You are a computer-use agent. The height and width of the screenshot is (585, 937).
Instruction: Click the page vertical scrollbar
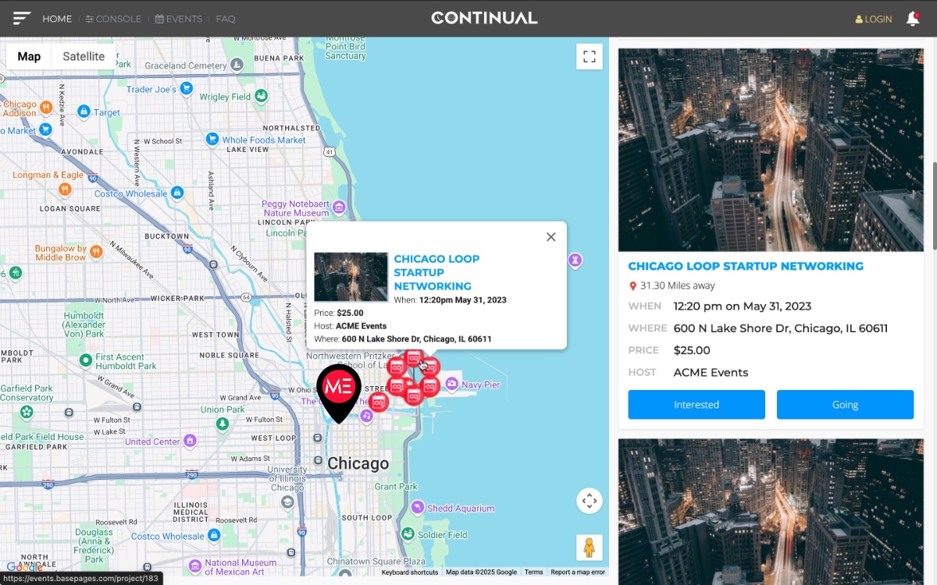point(934,206)
